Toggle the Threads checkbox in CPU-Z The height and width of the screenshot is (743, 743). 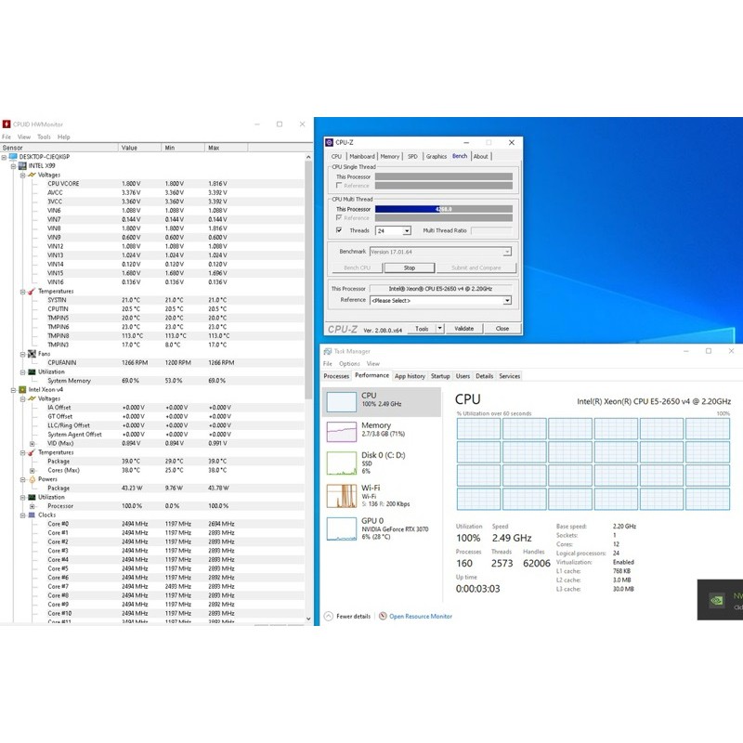click(x=339, y=230)
